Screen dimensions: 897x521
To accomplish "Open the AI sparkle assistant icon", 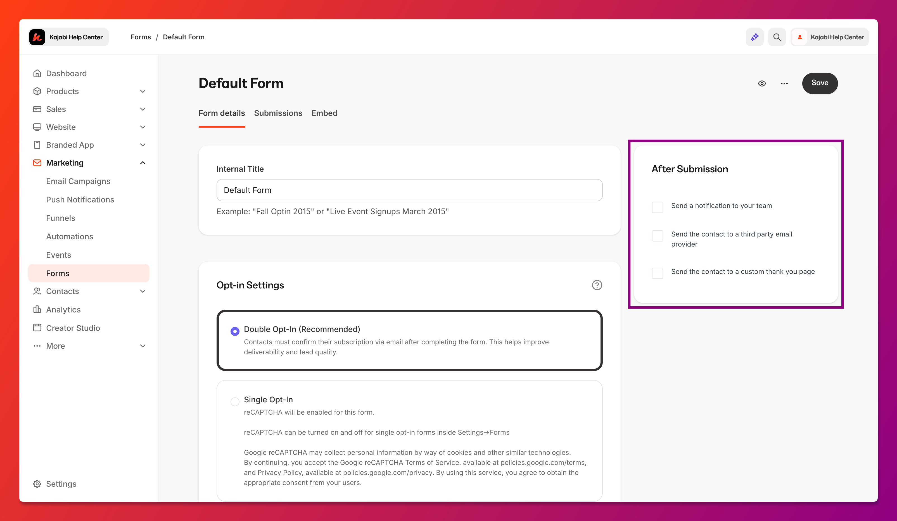I will 754,37.
